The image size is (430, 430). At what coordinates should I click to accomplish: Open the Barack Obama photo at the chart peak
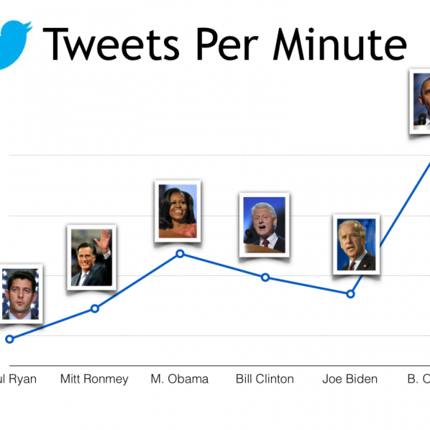(421, 101)
